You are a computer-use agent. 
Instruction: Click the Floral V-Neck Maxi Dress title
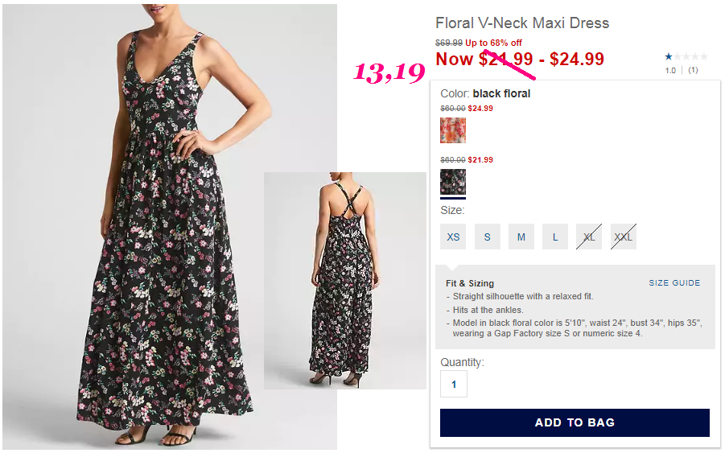click(x=522, y=23)
